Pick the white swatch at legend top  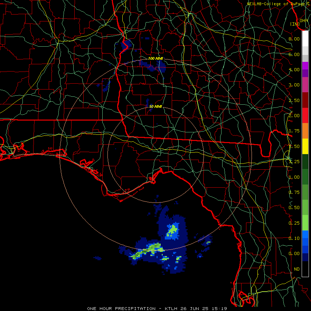pyautogui.click(x=305, y=39)
